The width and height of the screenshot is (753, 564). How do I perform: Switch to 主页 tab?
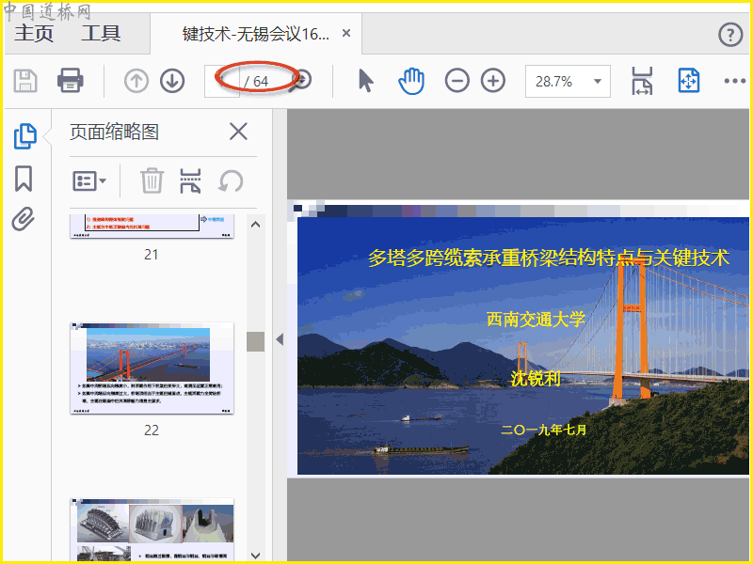coord(34,33)
